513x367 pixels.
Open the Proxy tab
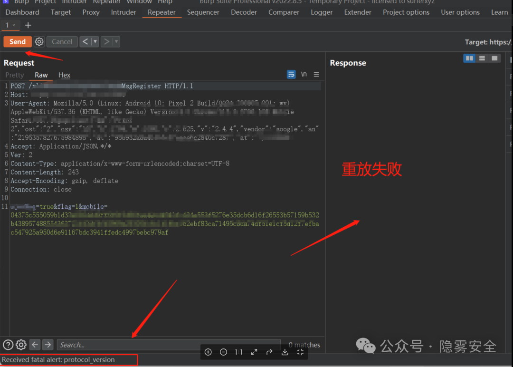point(91,12)
